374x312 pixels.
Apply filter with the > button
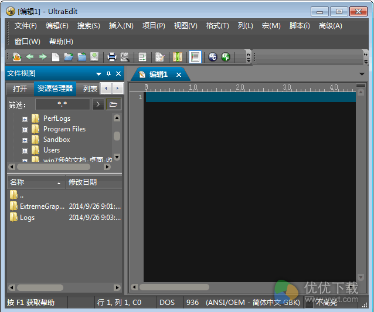click(x=98, y=104)
